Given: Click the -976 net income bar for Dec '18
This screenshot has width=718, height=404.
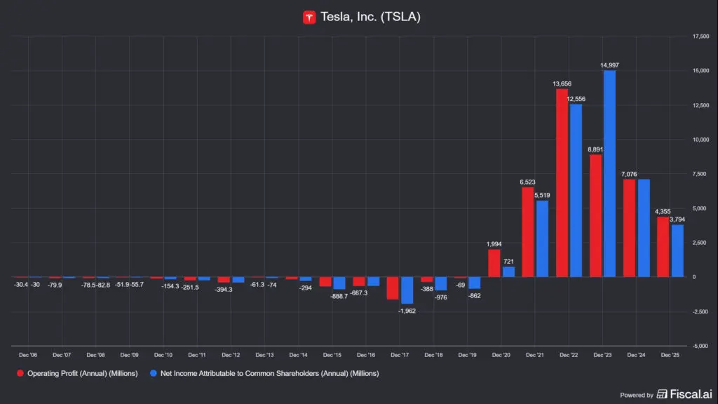Looking at the screenshot, I should [441, 283].
